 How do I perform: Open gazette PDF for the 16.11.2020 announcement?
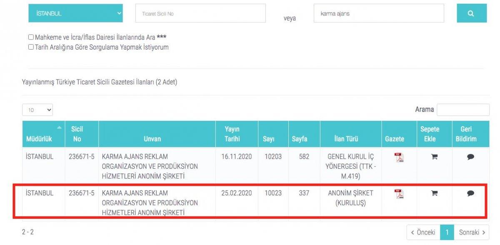399,157
